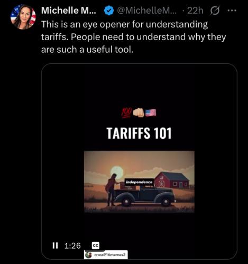The width and height of the screenshot is (248, 264).
Task: Pause the playing video
Action: pos(55,246)
